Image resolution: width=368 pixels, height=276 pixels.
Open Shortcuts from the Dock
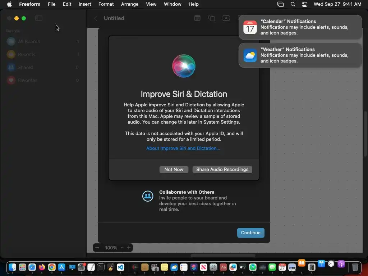coord(194,267)
